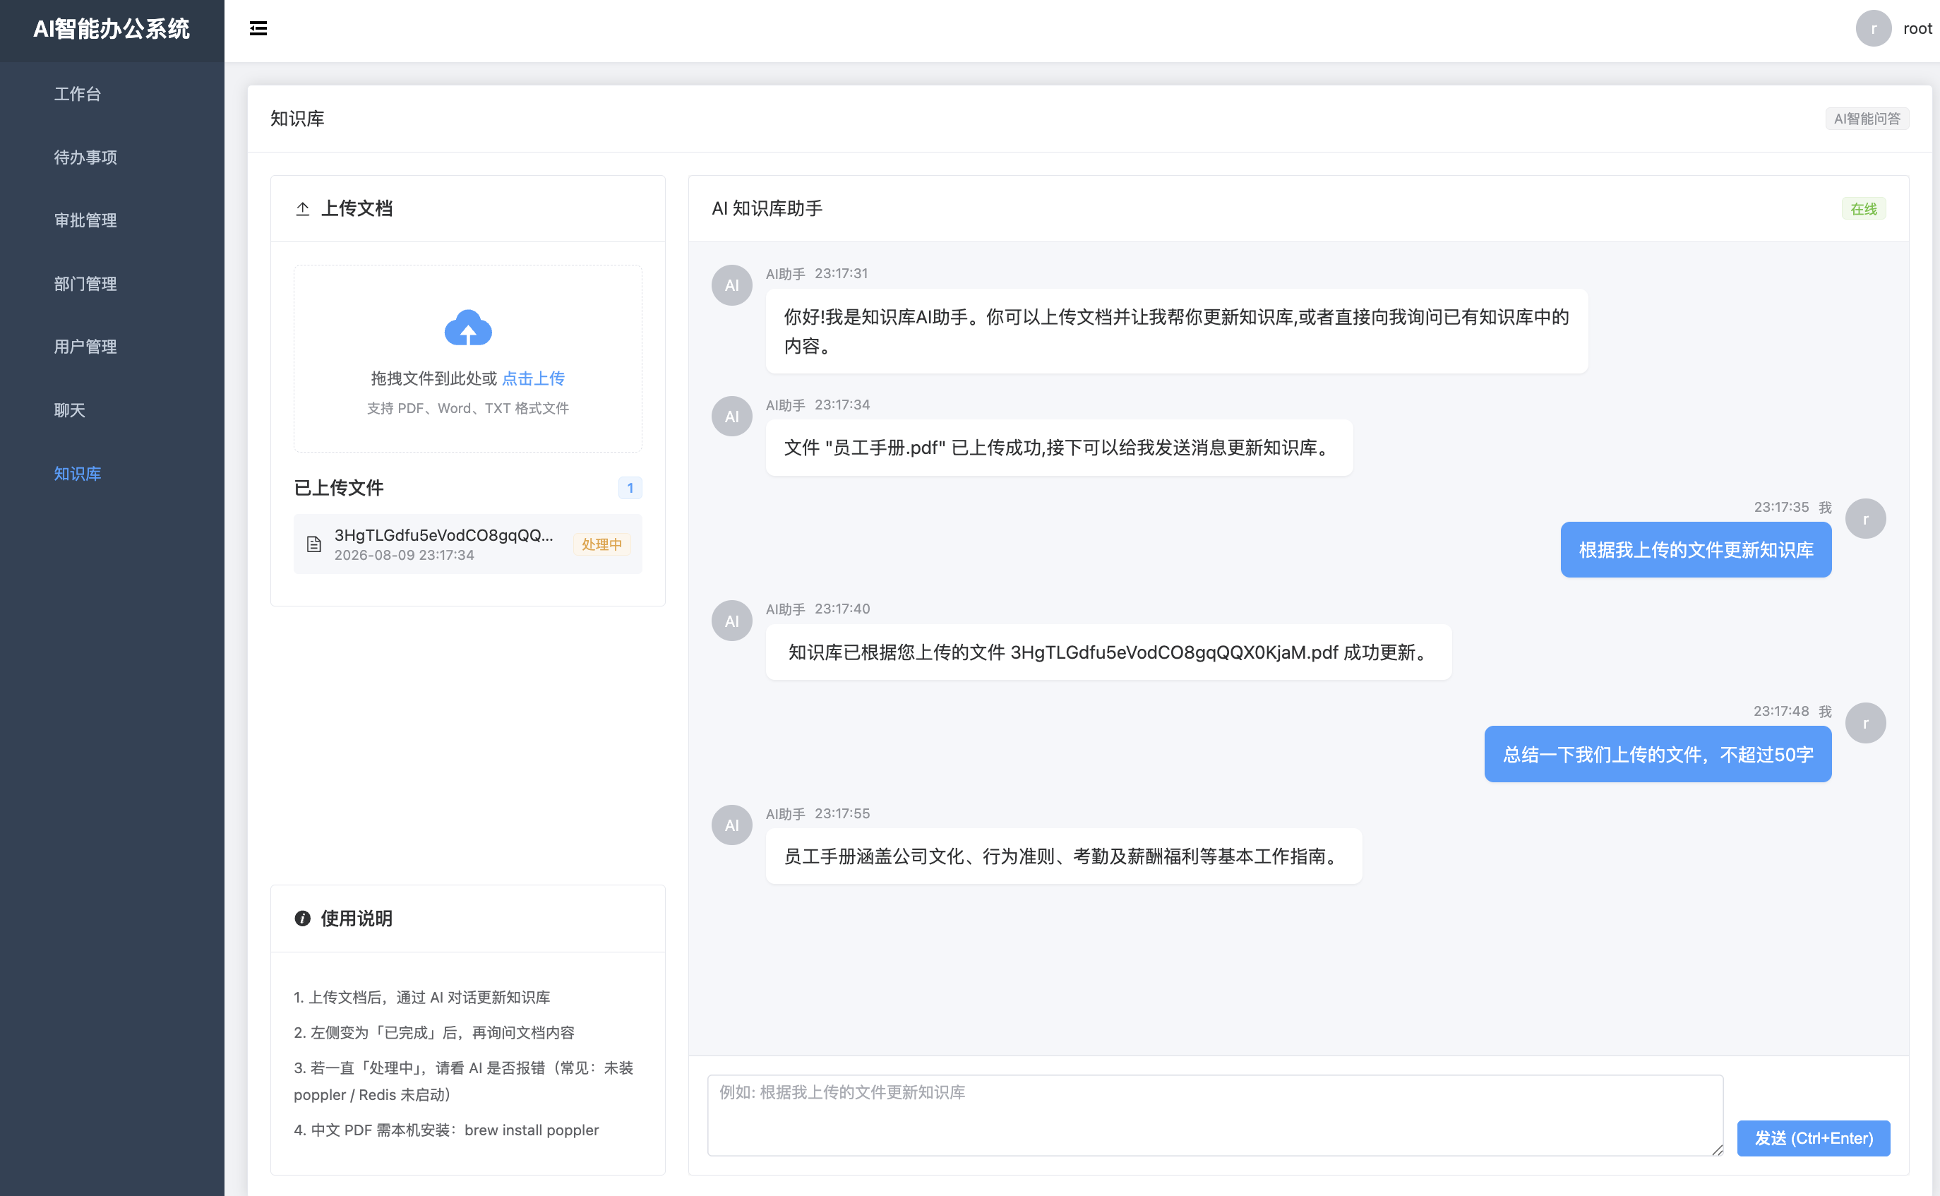This screenshot has width=1940, height=1196.
Task: Click the AI智能办公系统 title logo
Action: click(x=112, y=29)
